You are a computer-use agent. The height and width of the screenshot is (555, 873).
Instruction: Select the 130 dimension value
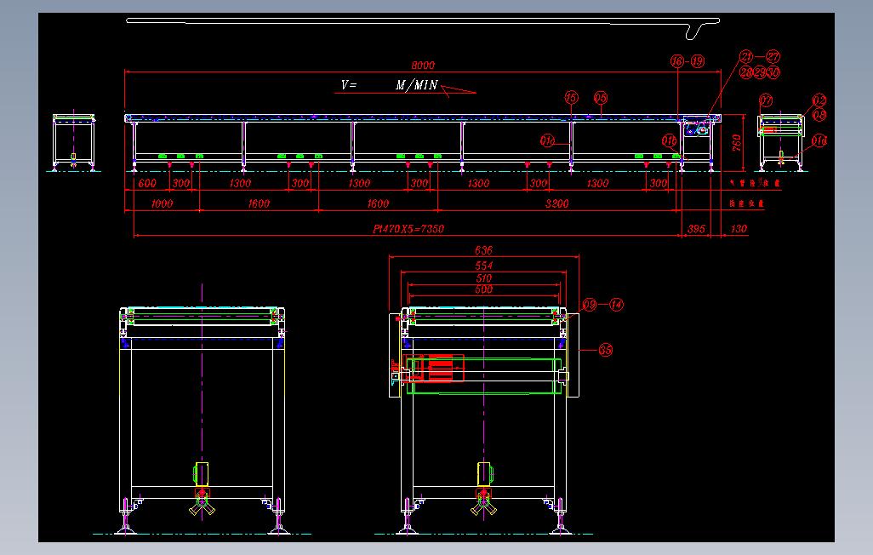[x=739, y=228]
